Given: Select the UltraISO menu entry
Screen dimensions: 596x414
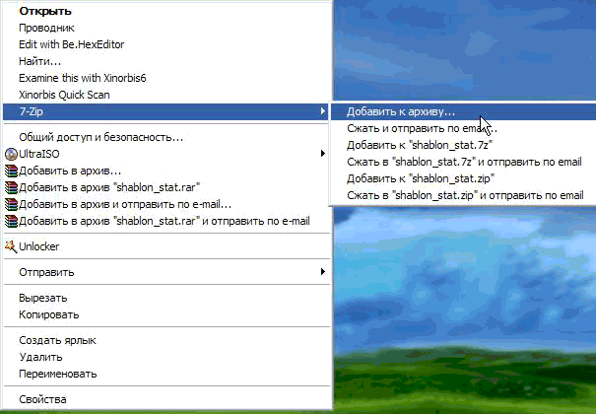Looking at the screenshot, I should coord(166,154).
